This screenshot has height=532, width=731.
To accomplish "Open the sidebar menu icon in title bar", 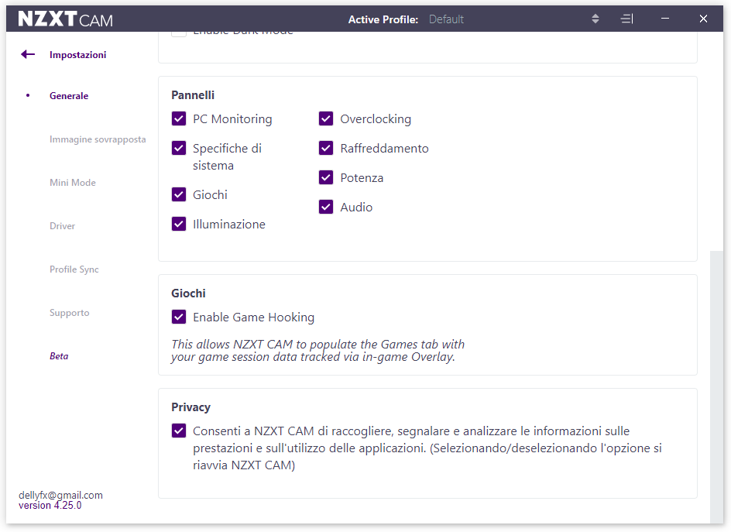I will 626,19.
